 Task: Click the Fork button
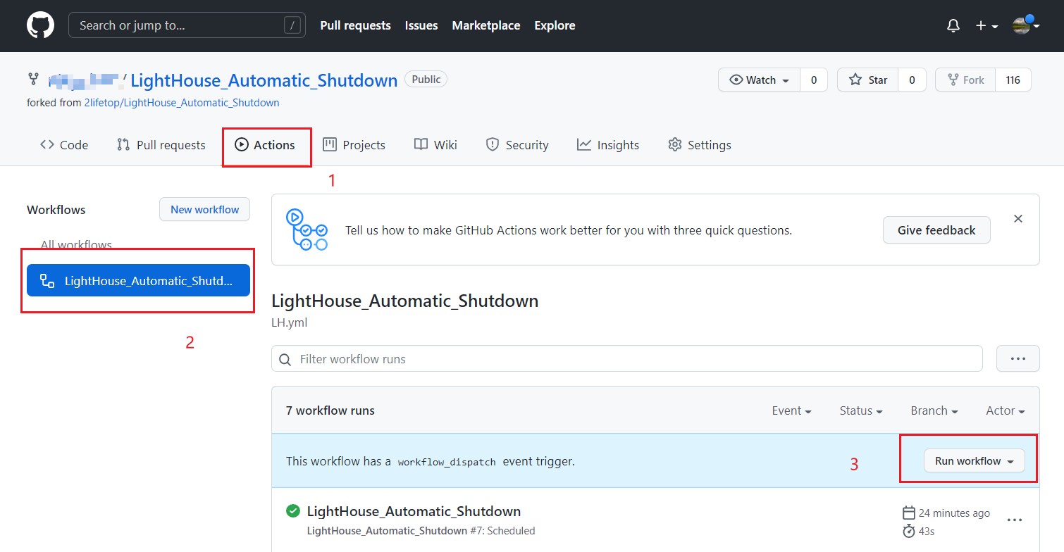[x=965, y=80]
